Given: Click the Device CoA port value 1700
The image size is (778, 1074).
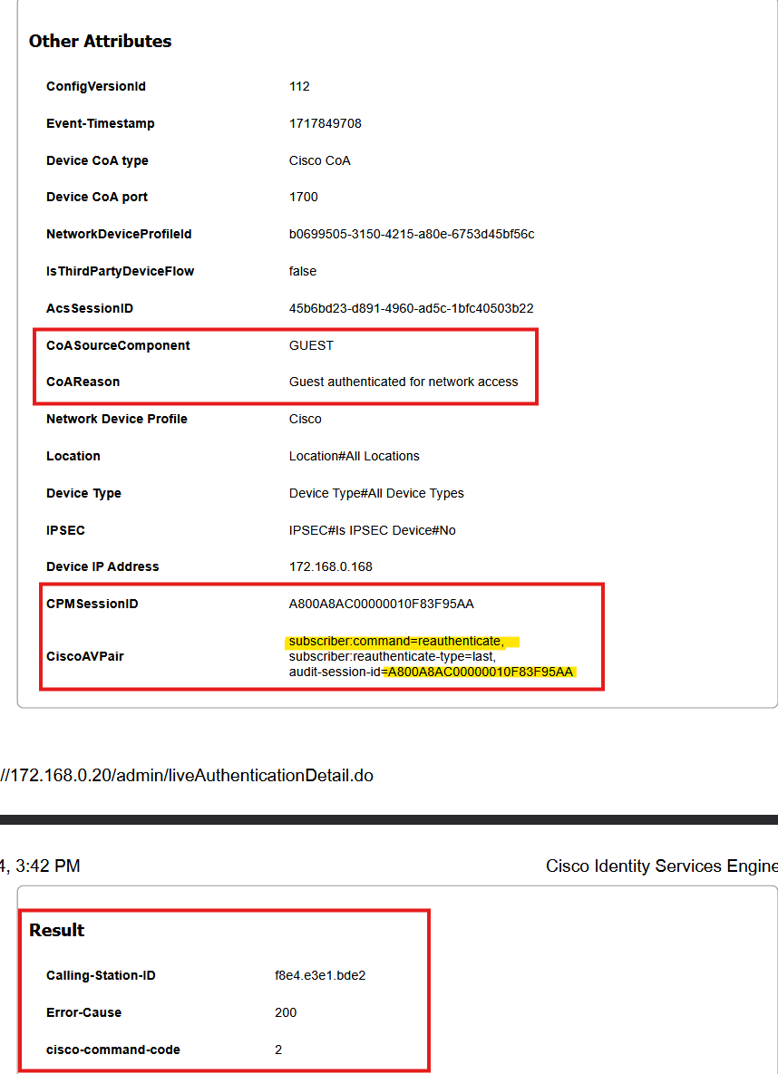Looking at the screenshot, I should tap(303, 198).
